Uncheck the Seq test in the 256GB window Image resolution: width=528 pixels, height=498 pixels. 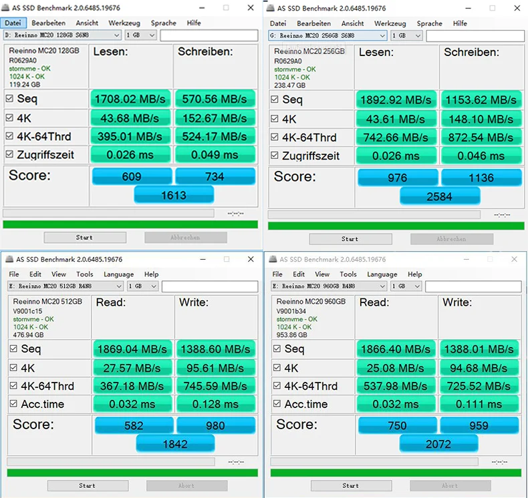(275, 99)
